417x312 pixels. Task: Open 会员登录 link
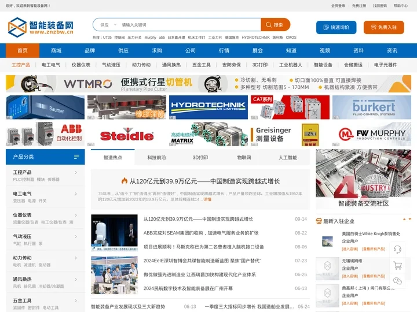338,6
